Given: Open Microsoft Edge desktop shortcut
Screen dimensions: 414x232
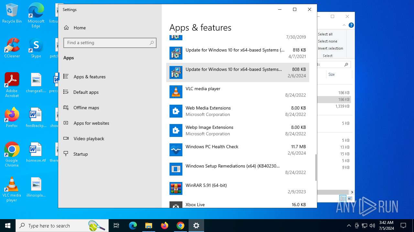Looking at the screenshot, I should 36,15.
